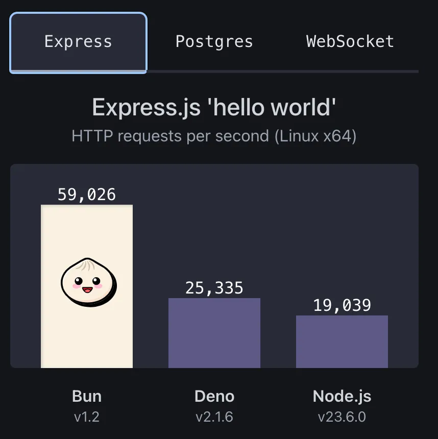
Task: Click the Deno version text v2.1.6
Action: 214,417
